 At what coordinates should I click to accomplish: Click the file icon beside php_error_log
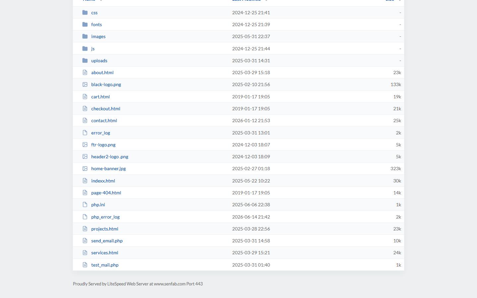(x=85, y=217)
